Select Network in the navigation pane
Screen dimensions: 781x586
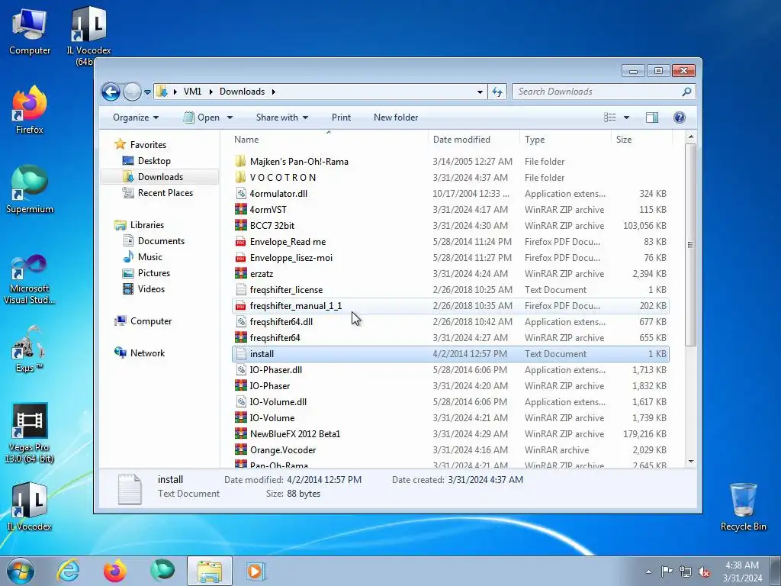coord(147,353)
